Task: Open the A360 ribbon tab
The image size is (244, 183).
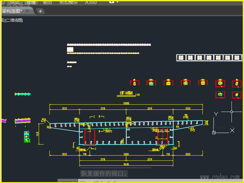Action: [91, 2]
